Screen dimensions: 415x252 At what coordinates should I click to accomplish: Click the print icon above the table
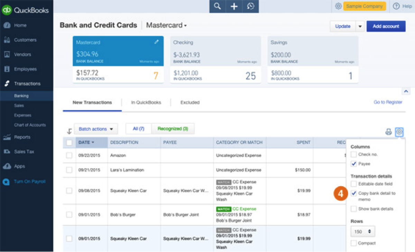point(389,132)
